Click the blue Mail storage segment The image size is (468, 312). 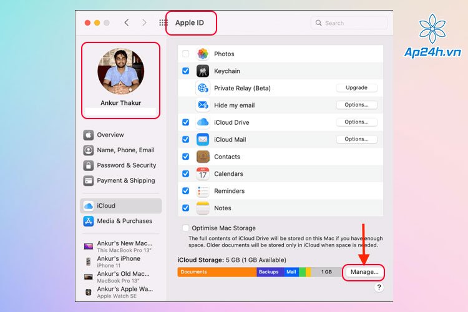pyautogui.click(x=291, y=272)
